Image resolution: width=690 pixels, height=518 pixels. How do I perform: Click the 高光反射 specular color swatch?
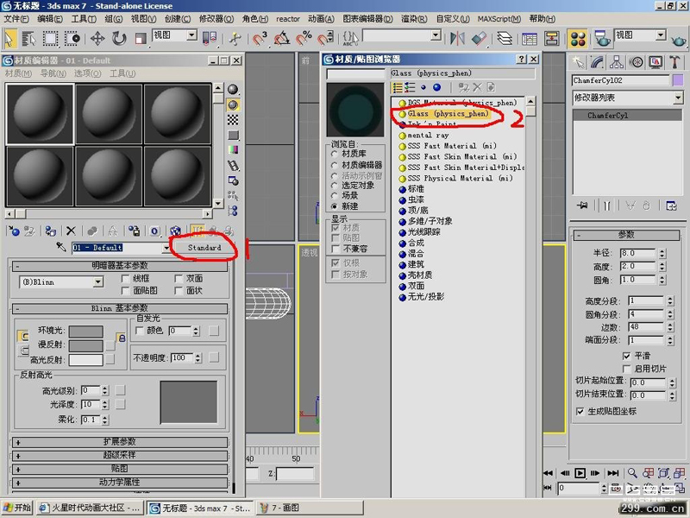click(85, 360)
